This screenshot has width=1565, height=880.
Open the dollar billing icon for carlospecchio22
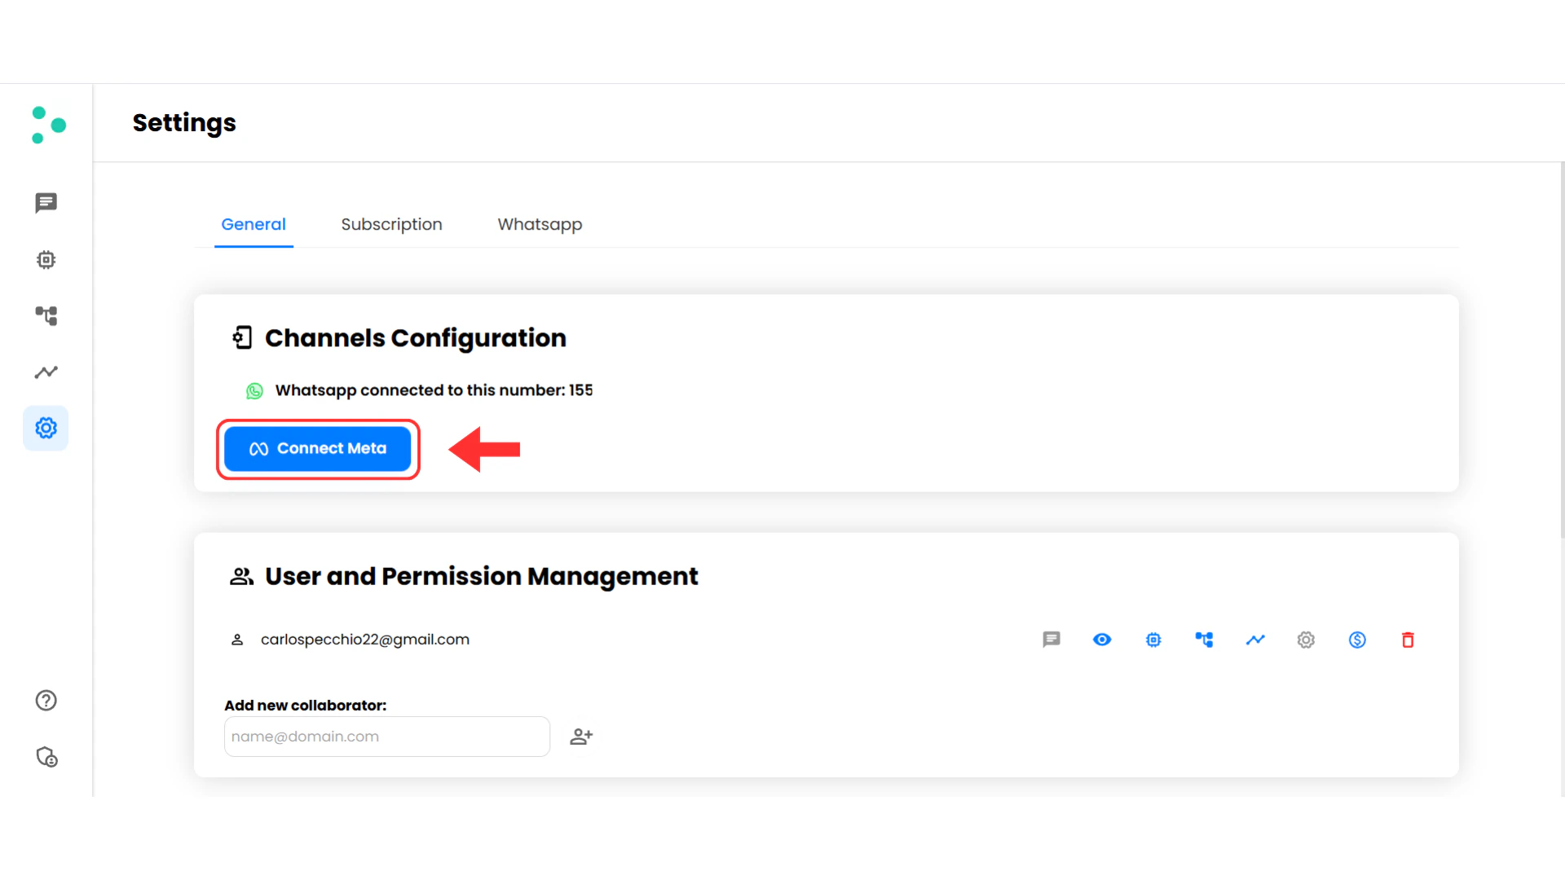coord(1357,640)
